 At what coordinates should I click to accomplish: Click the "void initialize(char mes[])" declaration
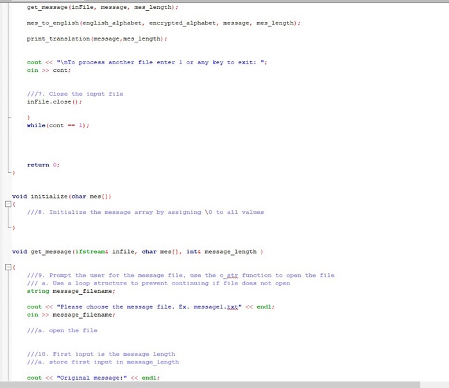(62, 197)
